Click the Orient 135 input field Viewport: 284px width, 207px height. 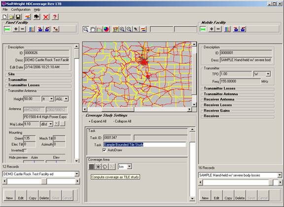click(30, 138)
